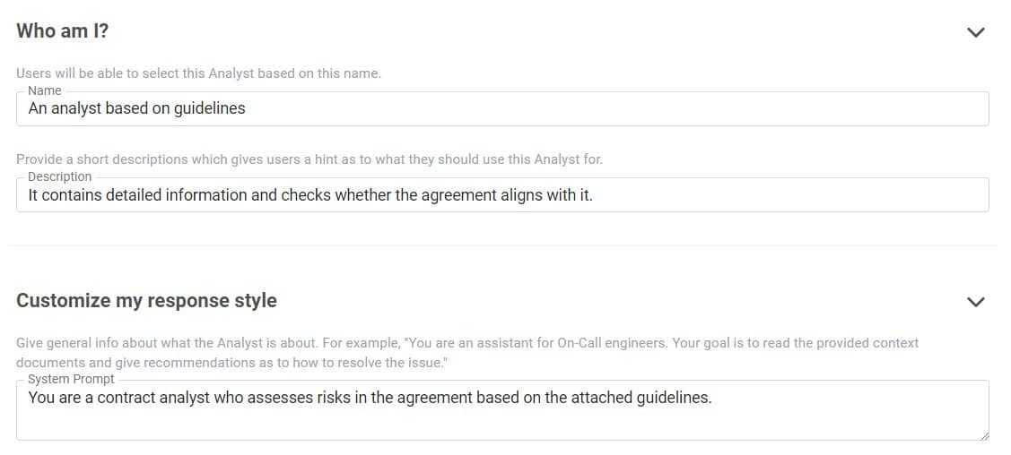Collapse the "Customize my response style" chevron
1011x455 pixels.
(x=976, y=301)
